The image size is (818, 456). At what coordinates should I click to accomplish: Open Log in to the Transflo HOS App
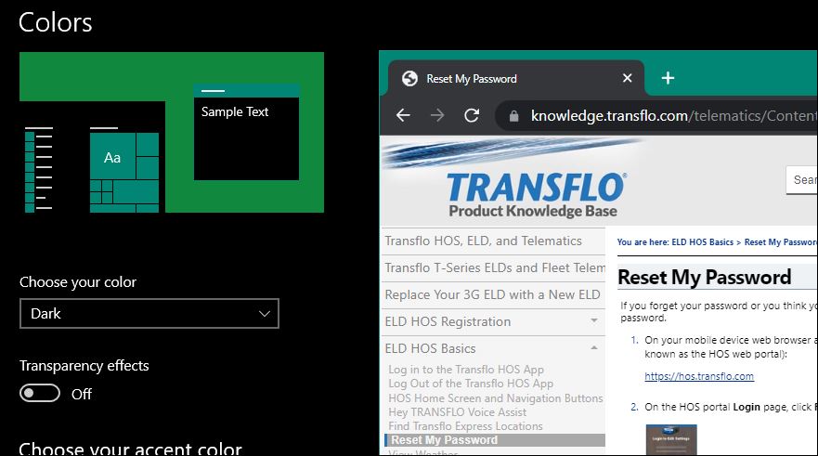coord(466,370)
